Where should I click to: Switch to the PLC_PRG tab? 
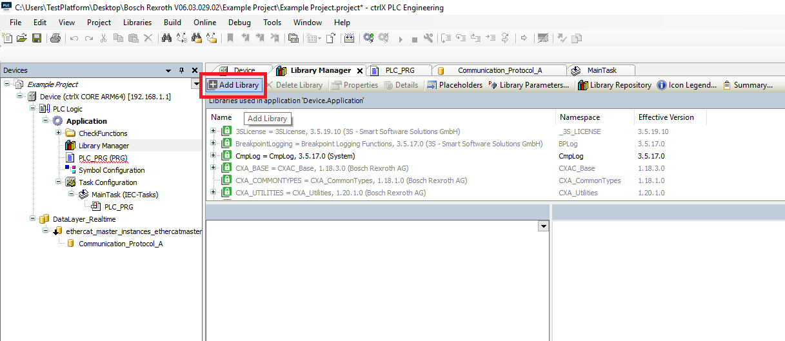(399, 70)
